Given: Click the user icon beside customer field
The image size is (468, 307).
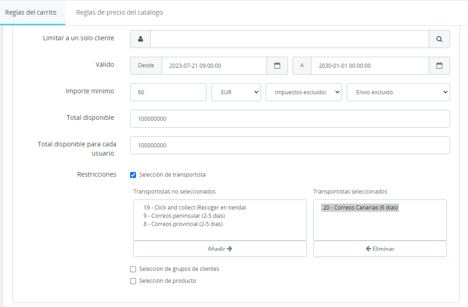Looking at the screenshot, I should click(140, 39).
